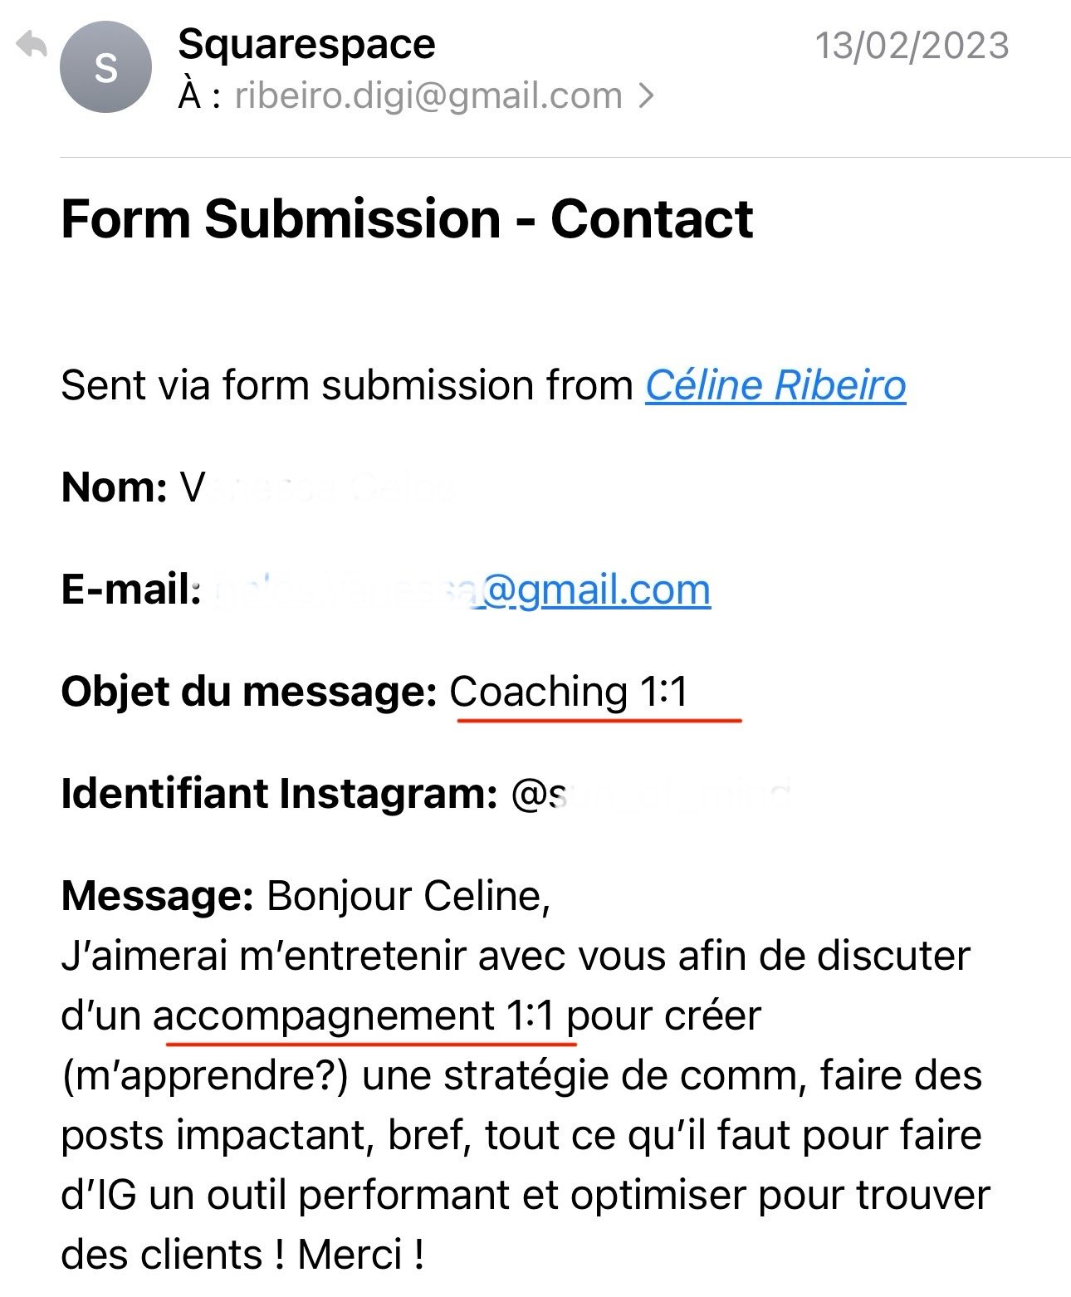Click the "À :" recipient label
1071x1297 pixels.
[199, 96]
